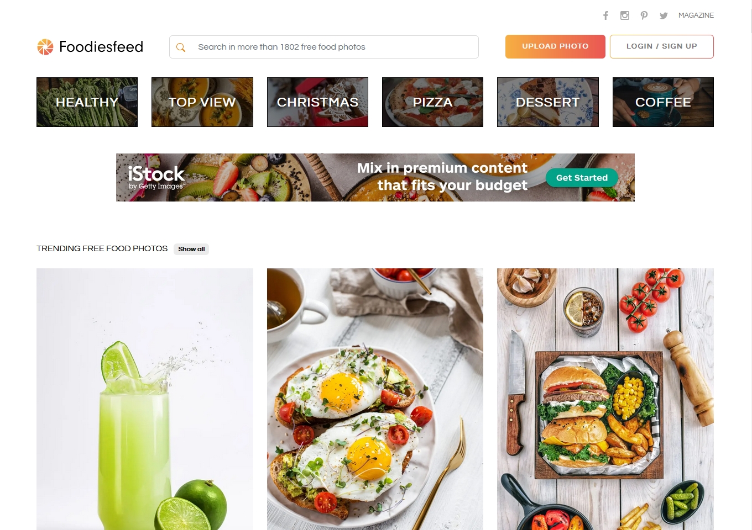Screen dimensions: 752x530
Task: Click Show all trending photos
Action: point(191,249)
